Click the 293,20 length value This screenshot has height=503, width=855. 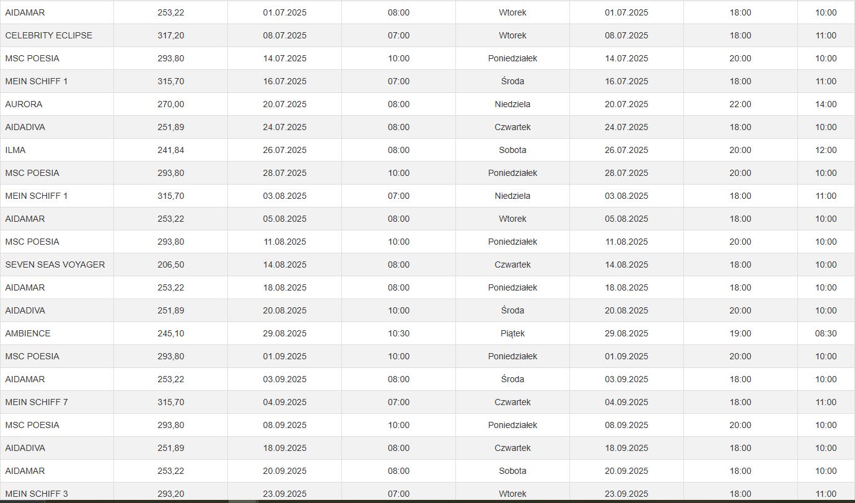pos(170,494)
